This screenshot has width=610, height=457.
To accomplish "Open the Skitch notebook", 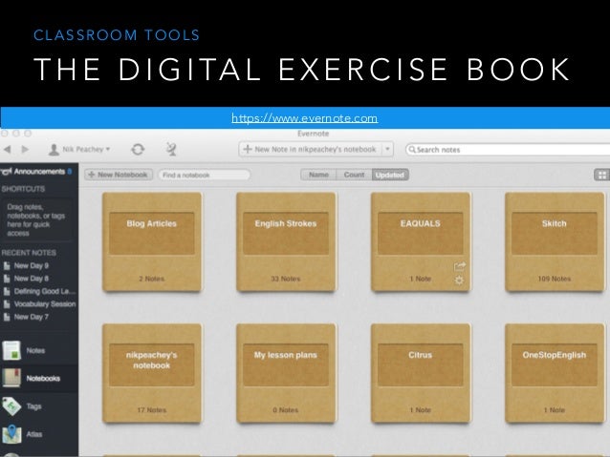I will tap(555, 242).
